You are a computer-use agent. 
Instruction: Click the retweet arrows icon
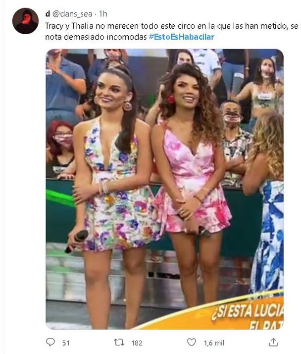click(119, 342)
